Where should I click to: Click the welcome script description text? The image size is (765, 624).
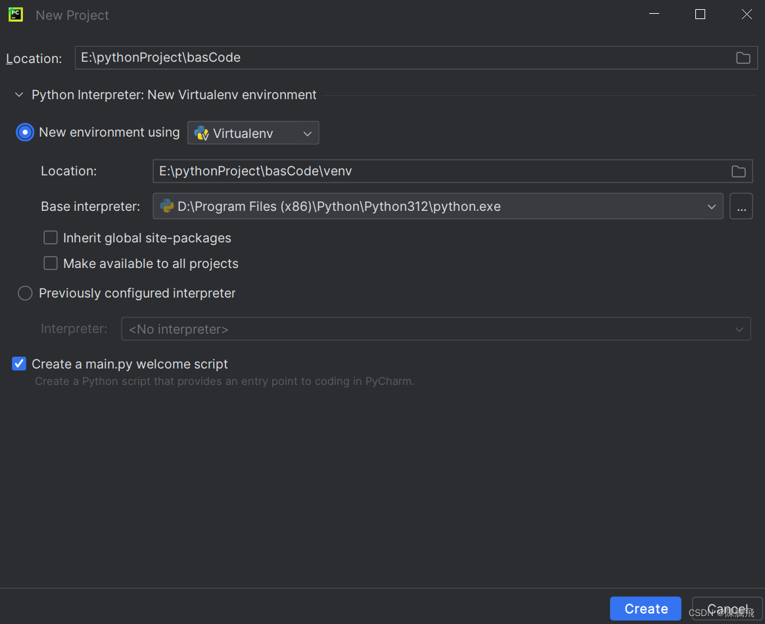224,381
